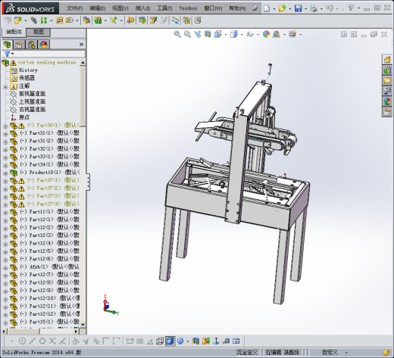Click the filter funnel icon in tree
The height and width of the screenshot is (358, 394).
7,54
